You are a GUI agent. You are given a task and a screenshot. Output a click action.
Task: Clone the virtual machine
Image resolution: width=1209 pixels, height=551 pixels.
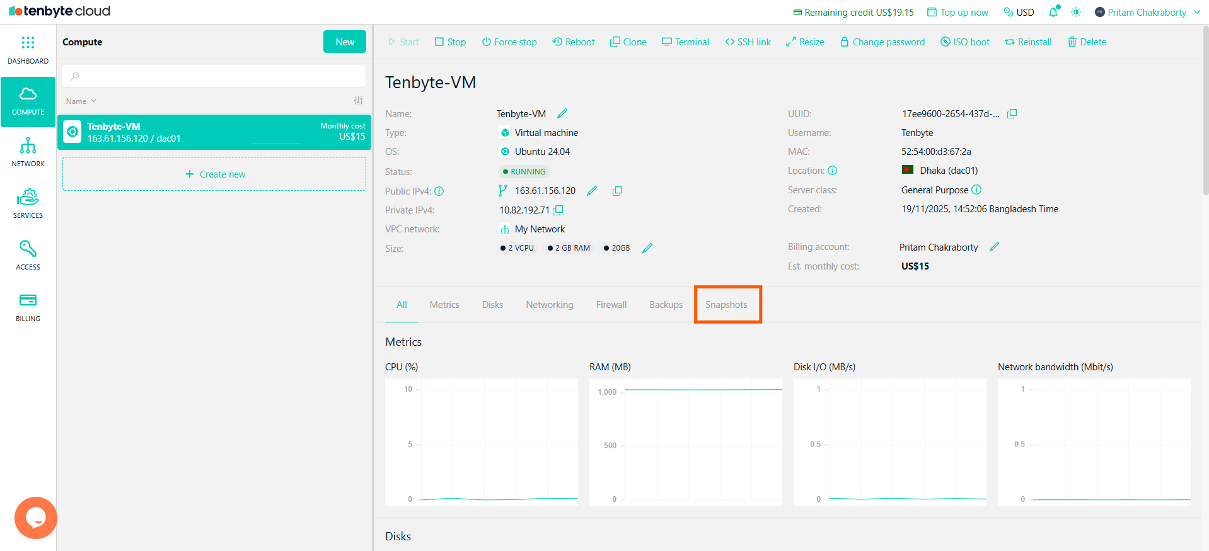628,42
